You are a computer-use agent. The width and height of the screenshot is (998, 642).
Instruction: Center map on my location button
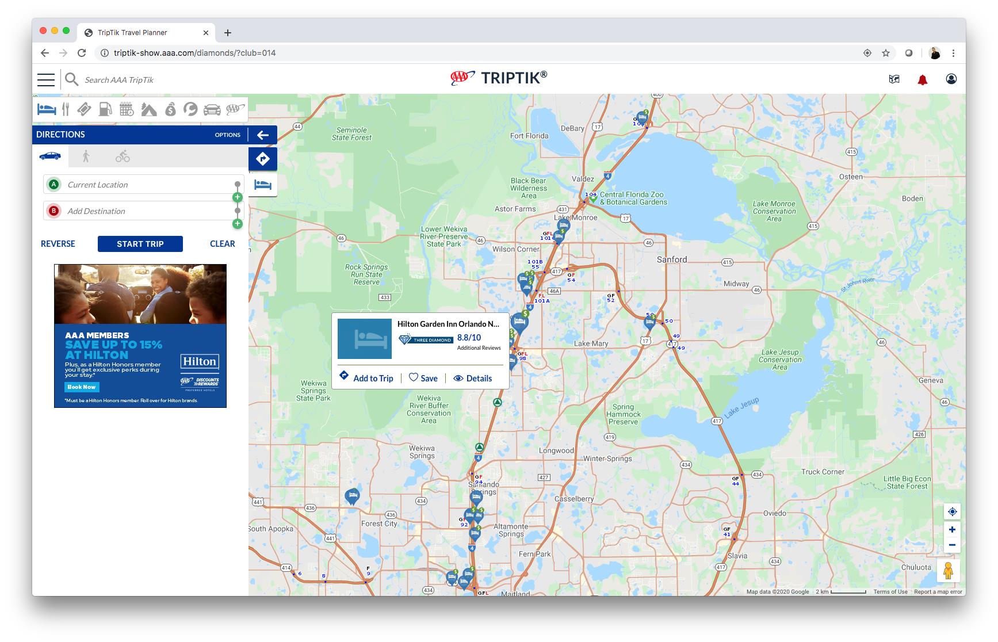(952, 511)
